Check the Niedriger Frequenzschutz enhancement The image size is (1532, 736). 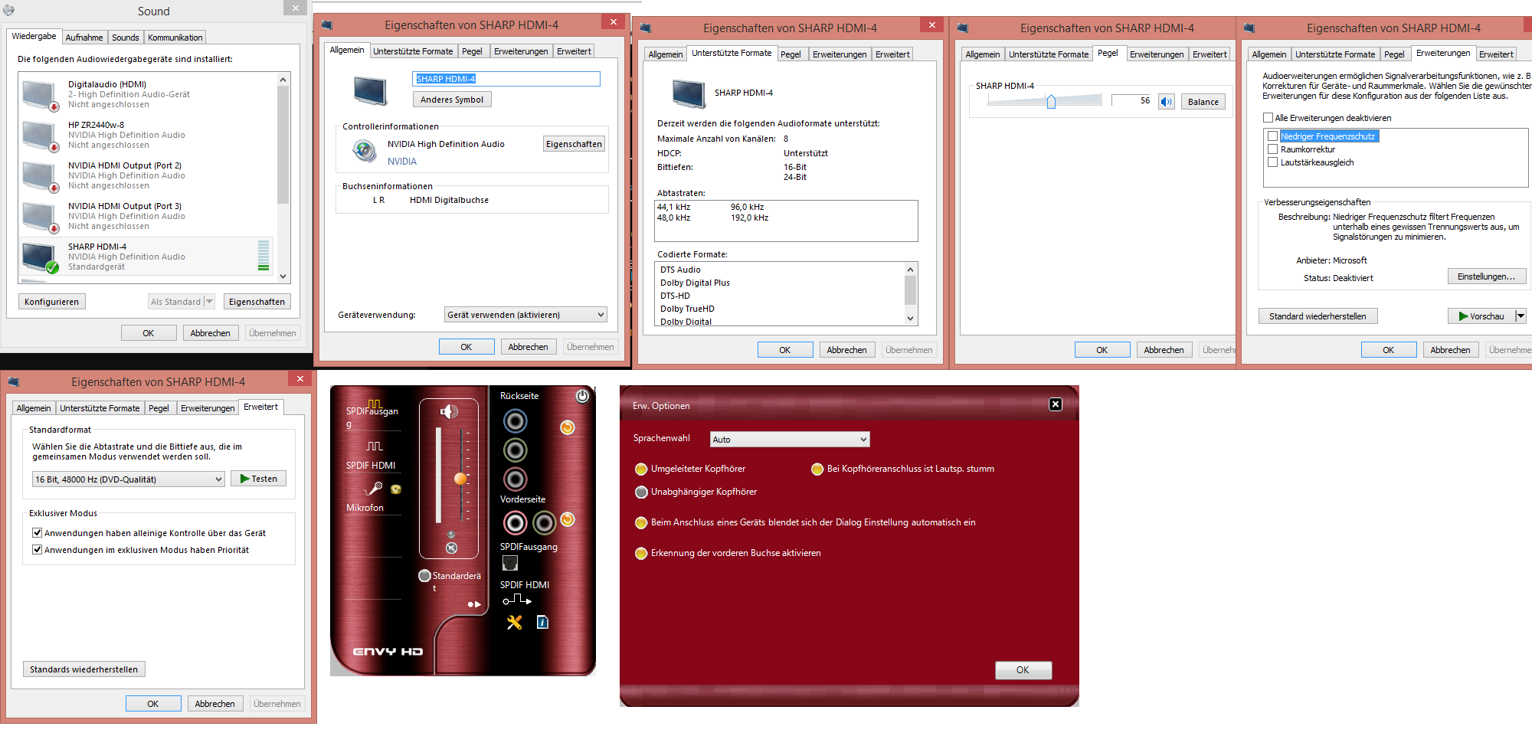point(1273,136)
